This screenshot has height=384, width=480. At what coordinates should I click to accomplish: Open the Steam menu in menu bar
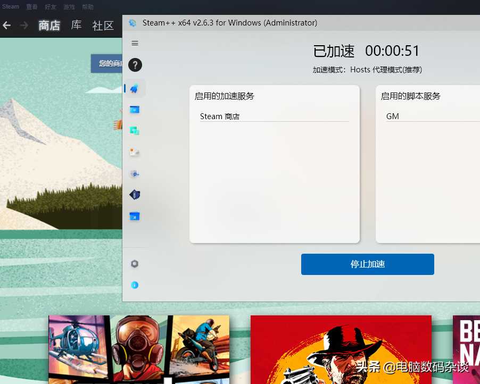pos(11,7)
